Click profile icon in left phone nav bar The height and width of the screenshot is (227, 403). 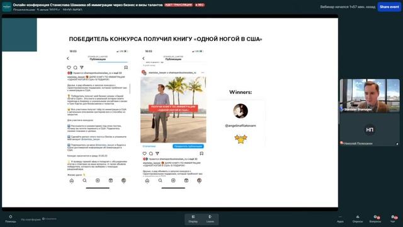click(x=123, y=181)
